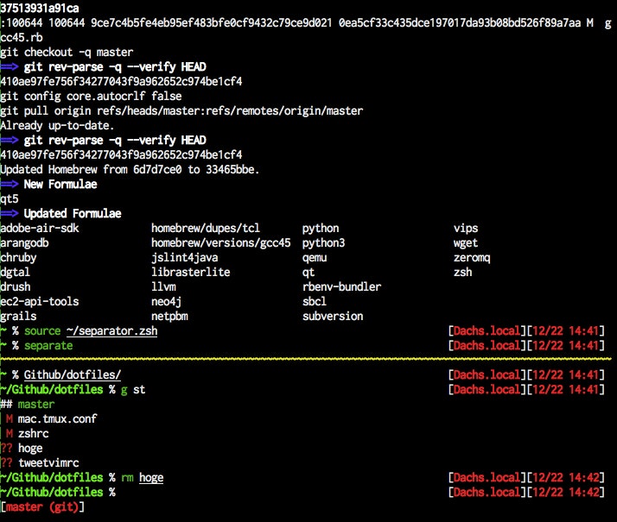Click llvm in the formula list
617x522 pixels.
click(163, 286)
